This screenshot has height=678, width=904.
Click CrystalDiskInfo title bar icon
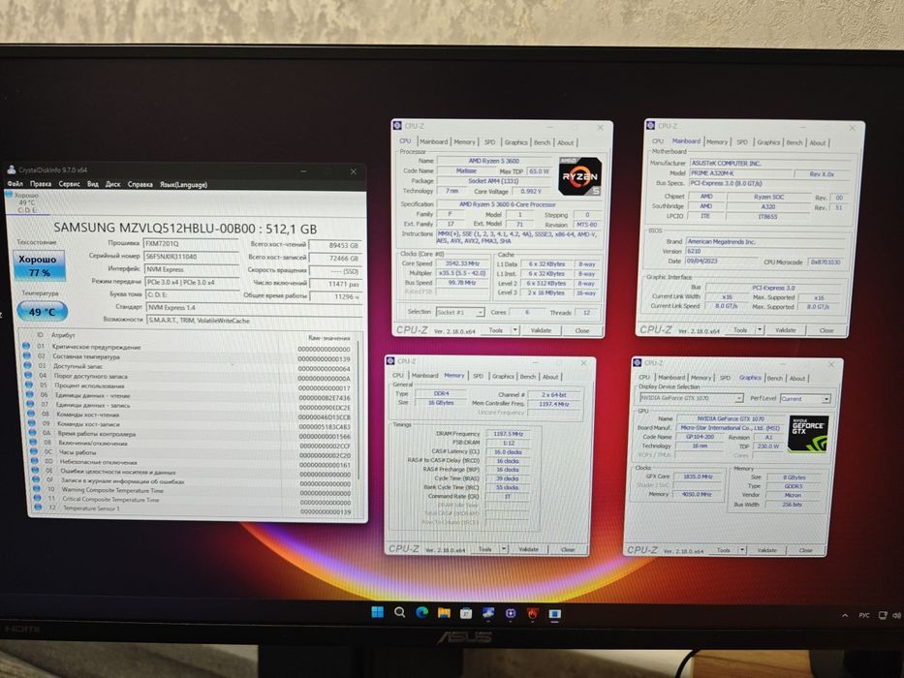click(12, 169)
